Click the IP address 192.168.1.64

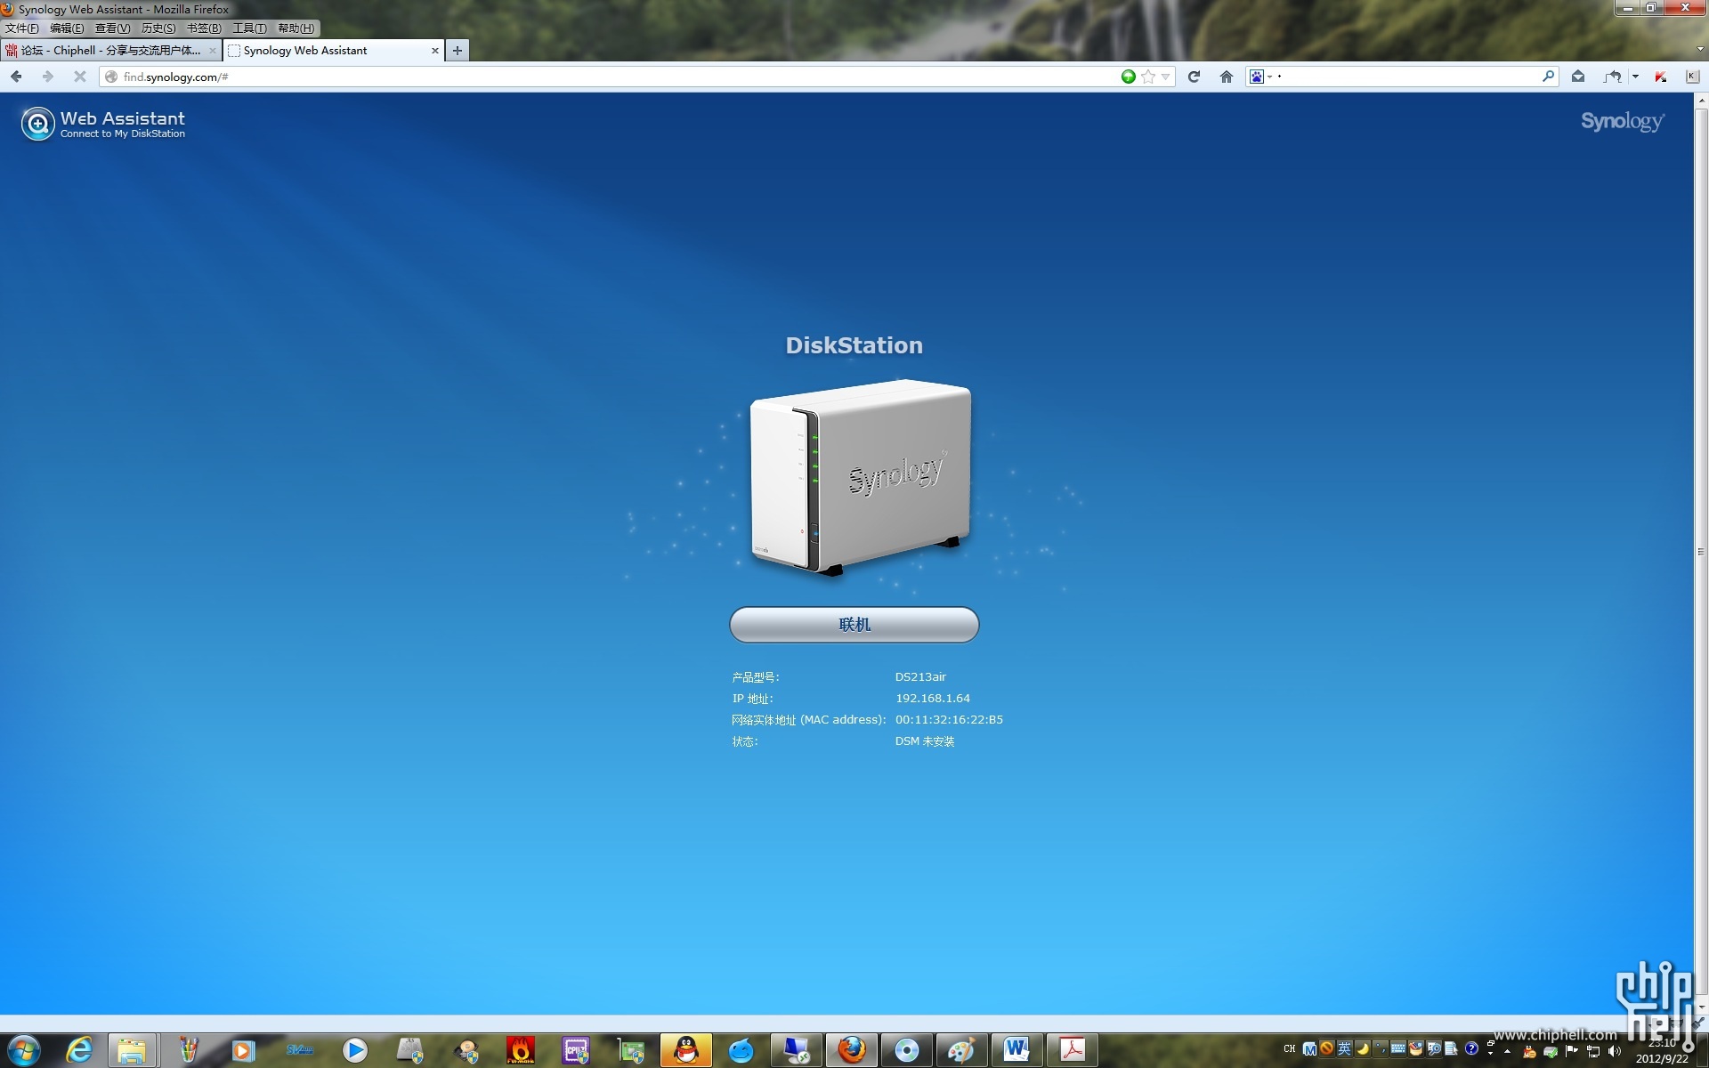click(x=933, y=699)
